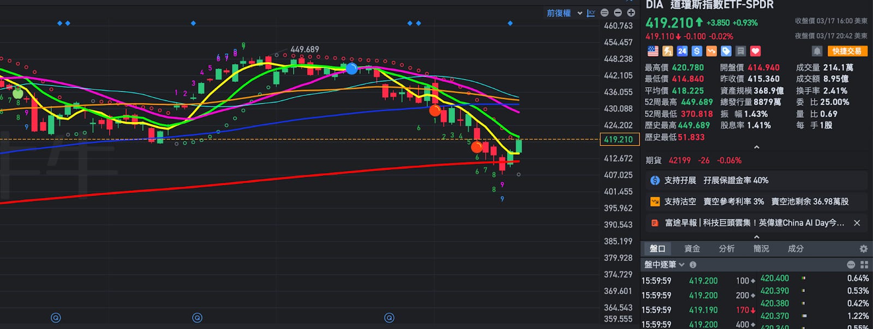Open the 成分 tab
This screenshot has width=873, height=329.
pyautogui.click(x=796, y=248)
